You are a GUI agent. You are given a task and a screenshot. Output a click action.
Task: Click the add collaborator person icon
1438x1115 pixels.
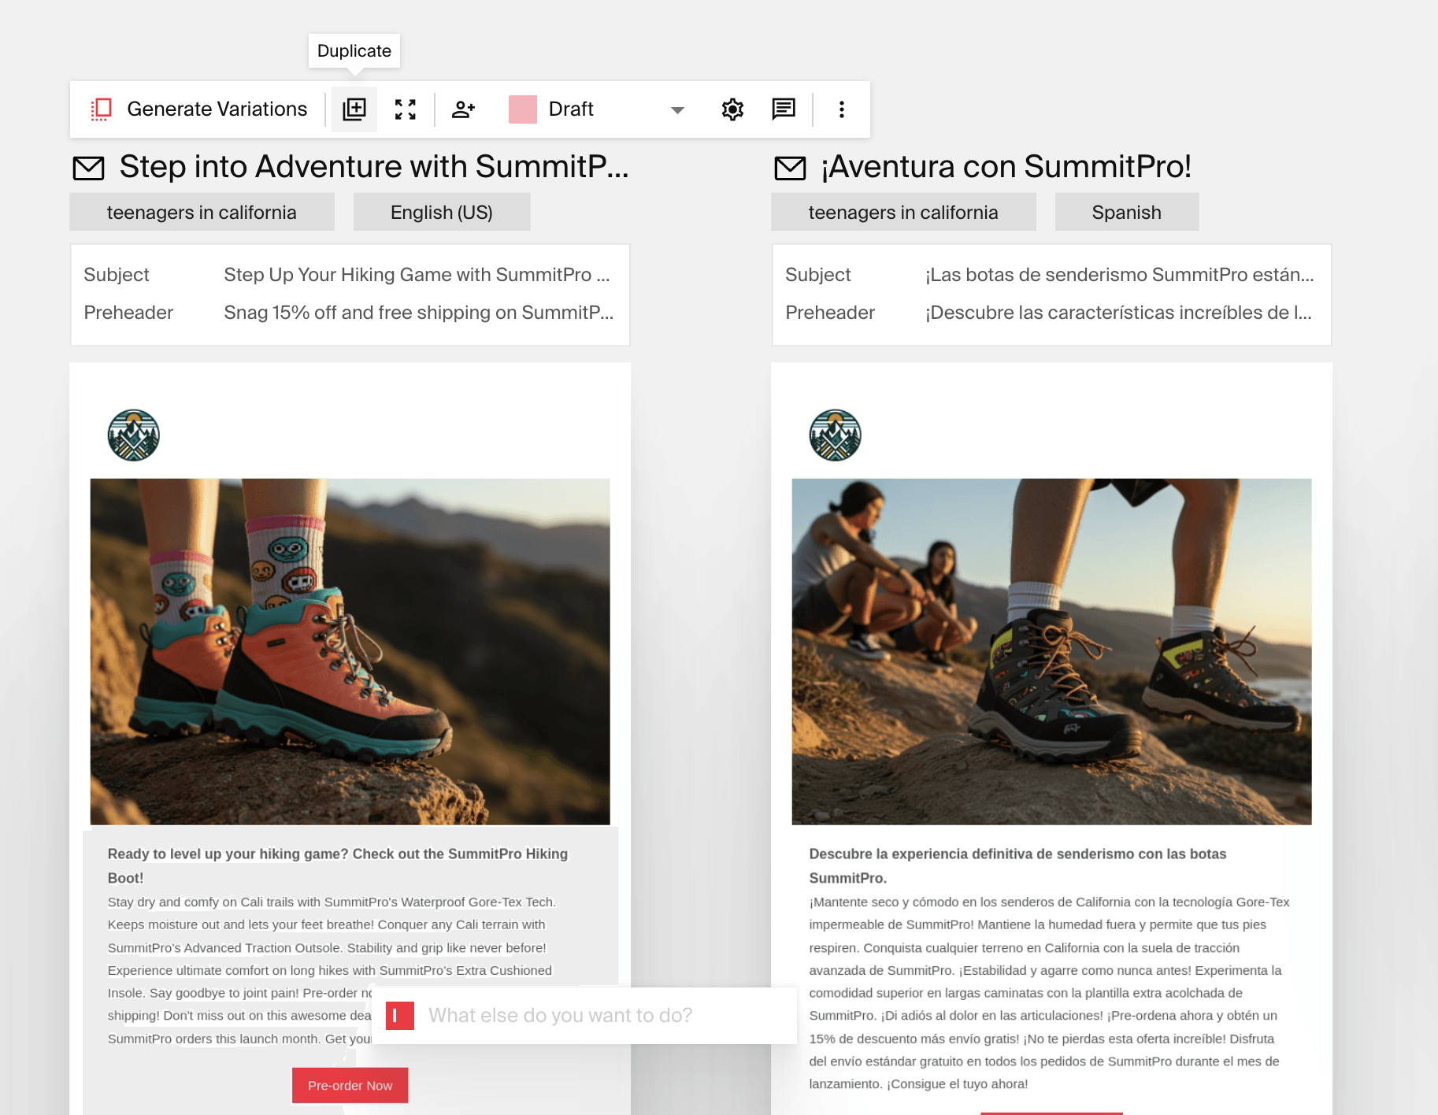coord(464,109)
